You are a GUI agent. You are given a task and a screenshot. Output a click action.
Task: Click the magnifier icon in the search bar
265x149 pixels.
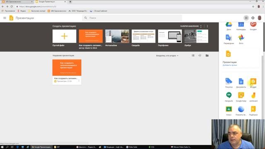pyautogui.click(x=86, y=18)
